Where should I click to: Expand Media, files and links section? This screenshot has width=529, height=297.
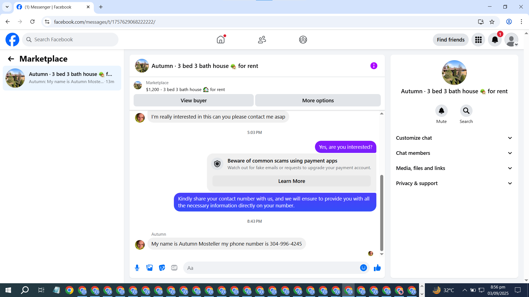(454, 168)
